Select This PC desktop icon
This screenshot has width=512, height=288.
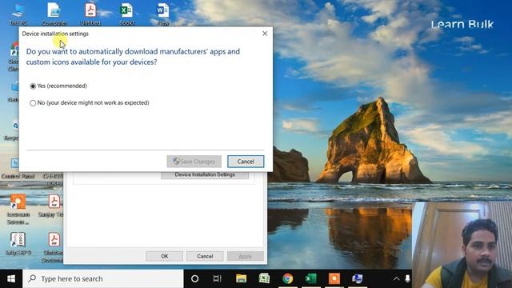[x=18, y=14]
